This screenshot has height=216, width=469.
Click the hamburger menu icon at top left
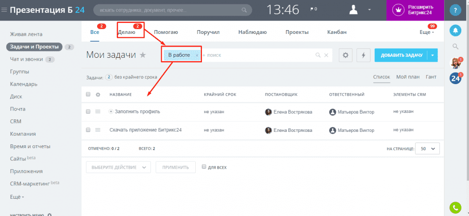point(4,10)
